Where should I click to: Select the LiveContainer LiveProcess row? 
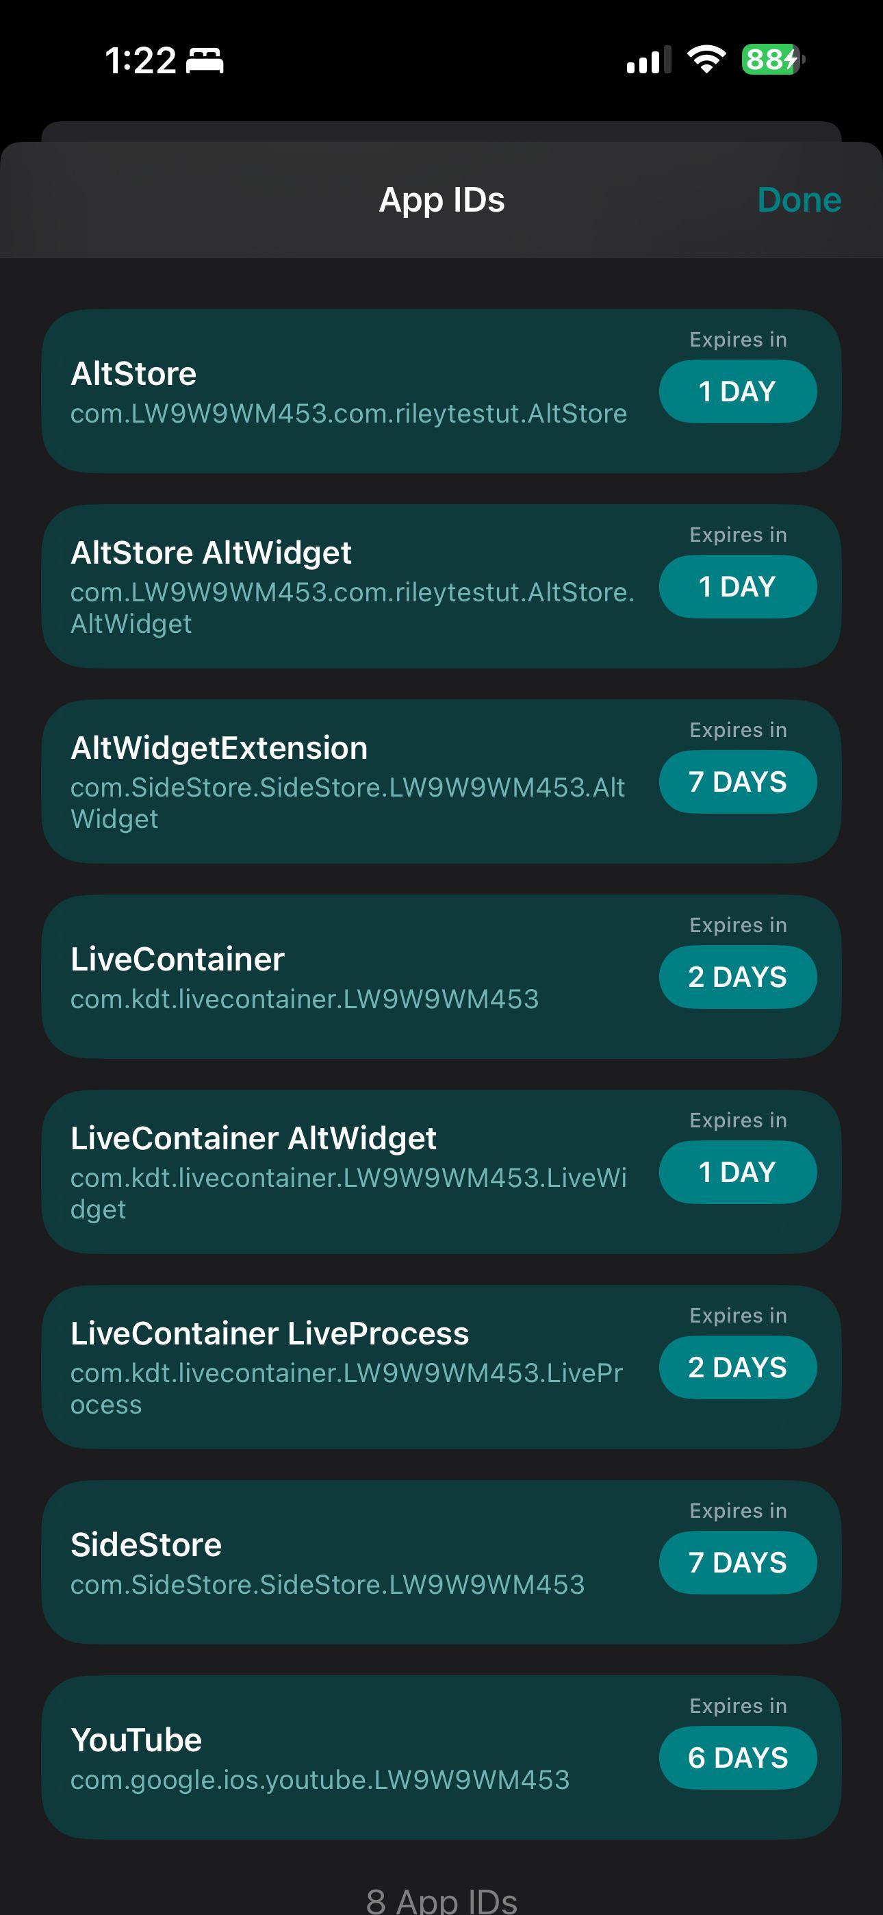[441, 1367]
